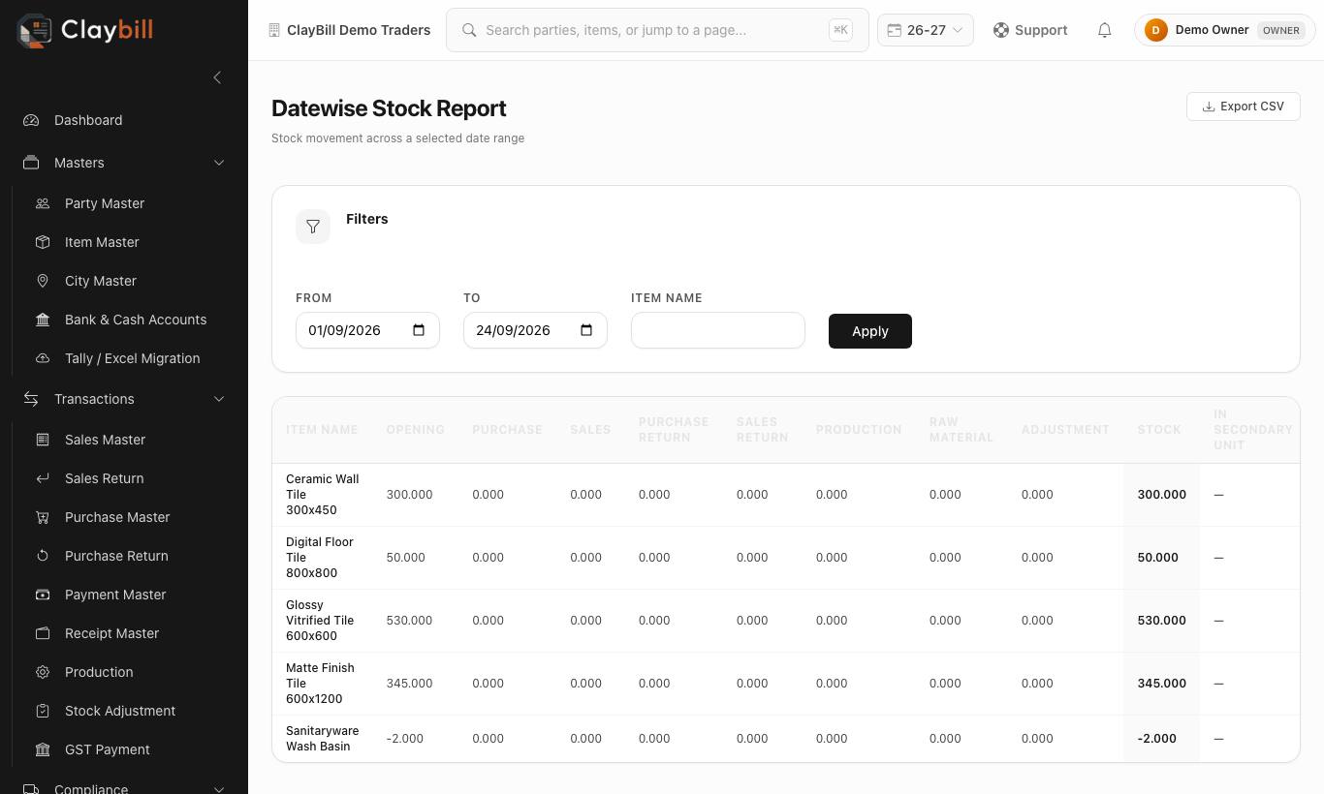
Task: Click the Filters funnel icon
Action: [x=313, y=227]
